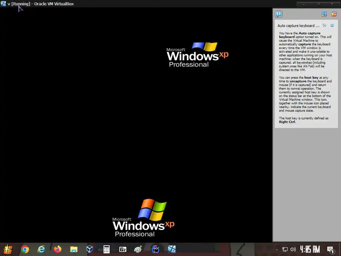
Task: Remove all notifications with the red-X icon
Action: [334, 14]
